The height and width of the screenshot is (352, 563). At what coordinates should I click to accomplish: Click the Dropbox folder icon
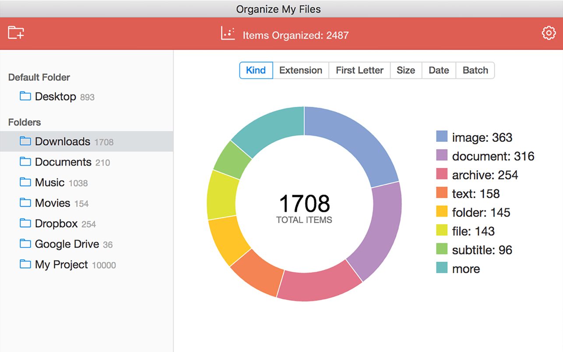[25, 223]
